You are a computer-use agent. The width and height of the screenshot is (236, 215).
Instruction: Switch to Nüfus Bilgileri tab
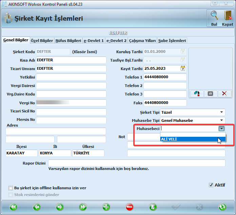pyautogui.click(x=68, y=41)
